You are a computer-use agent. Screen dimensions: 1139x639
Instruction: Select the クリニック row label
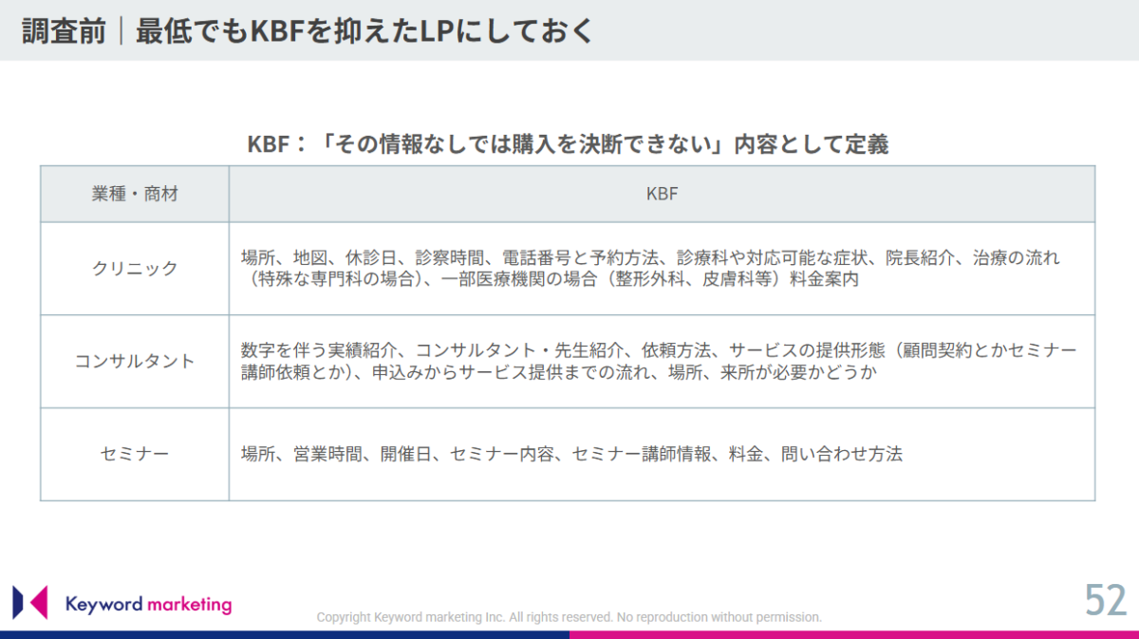click(135, 269)
